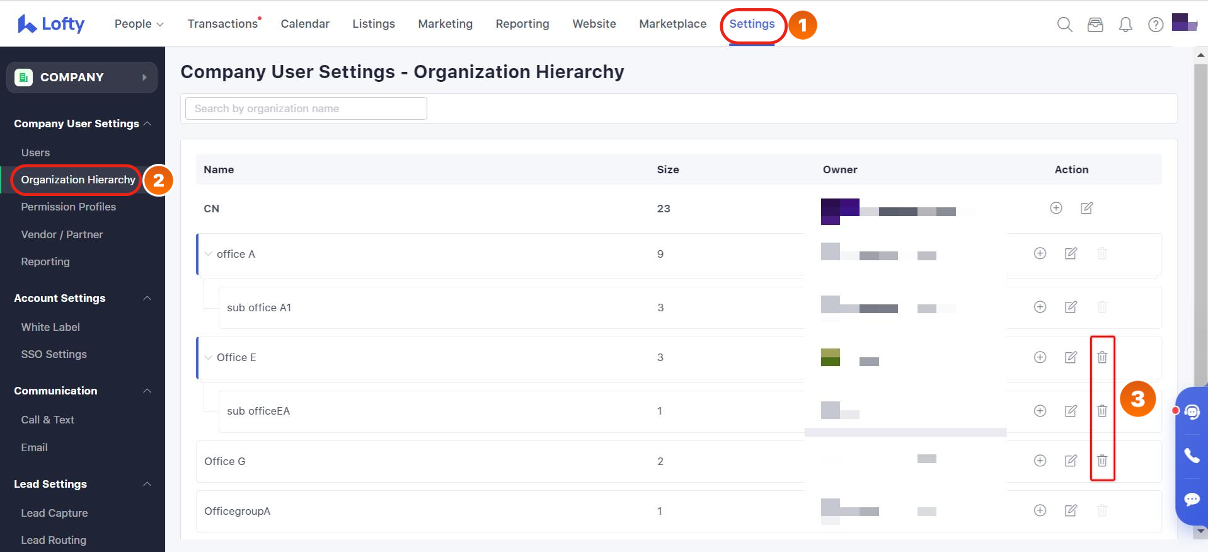Add sub-organization under Office G
Viewport: 1208px width, 552px height.
(1040, 461)
